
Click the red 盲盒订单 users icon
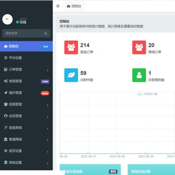point(71,47)
